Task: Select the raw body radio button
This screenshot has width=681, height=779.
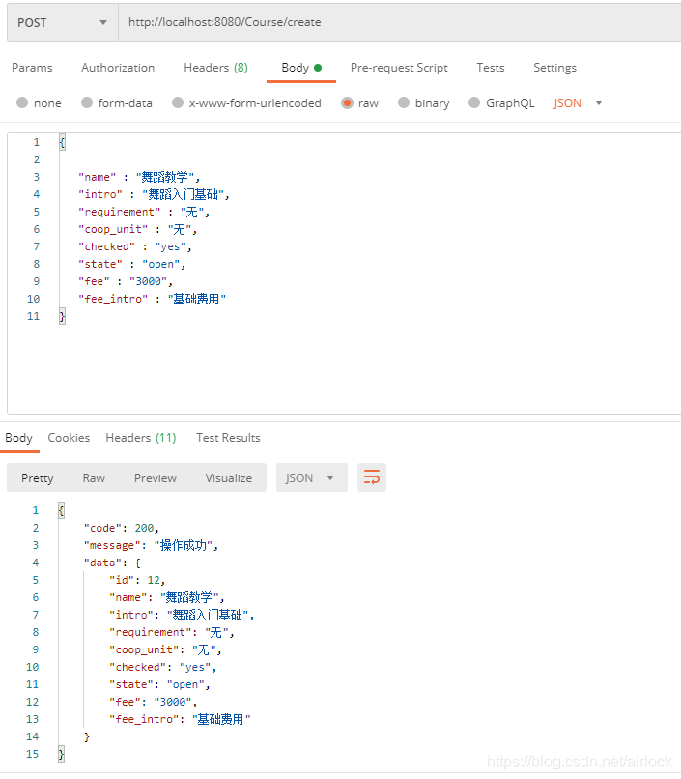Action: pyautogui.click(x=347, y=103)
